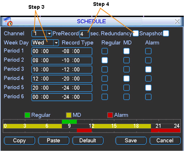Viewport: 184px width, 151px height.
Task: Select the Week Day field showing Wed
Action: [45, 43]
